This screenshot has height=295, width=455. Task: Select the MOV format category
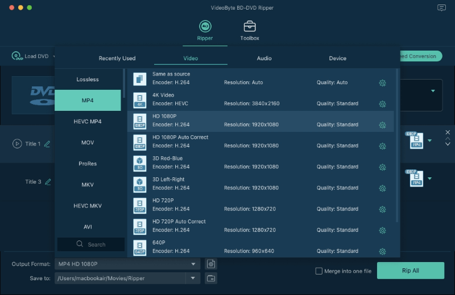point(88,143)
